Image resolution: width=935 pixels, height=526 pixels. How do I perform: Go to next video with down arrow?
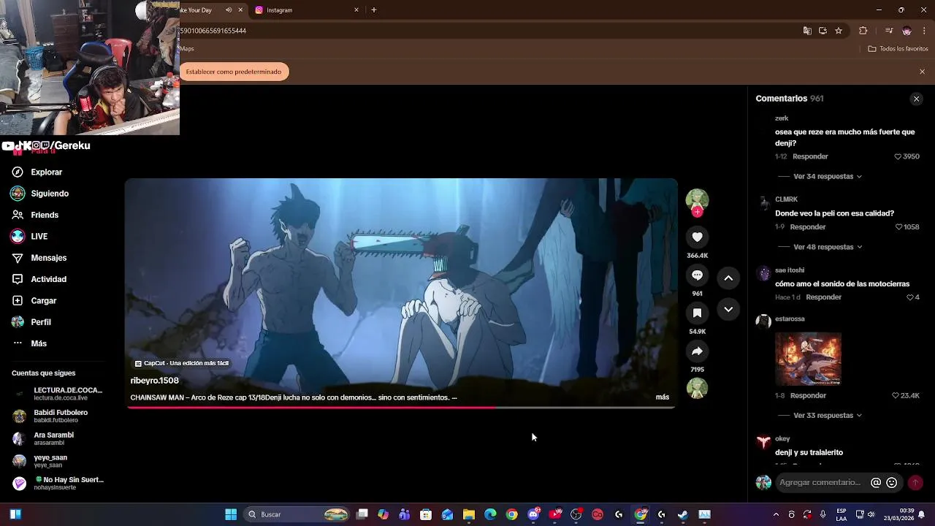[x=728, y=310]
